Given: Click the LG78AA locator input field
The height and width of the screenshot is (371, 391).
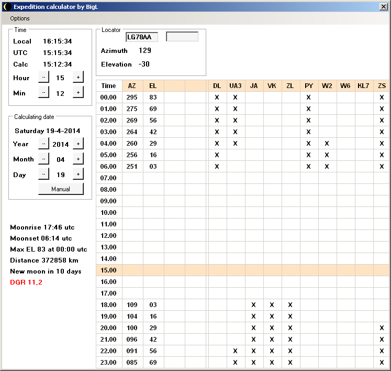Looking at the screenshot, I should point(141,37).
